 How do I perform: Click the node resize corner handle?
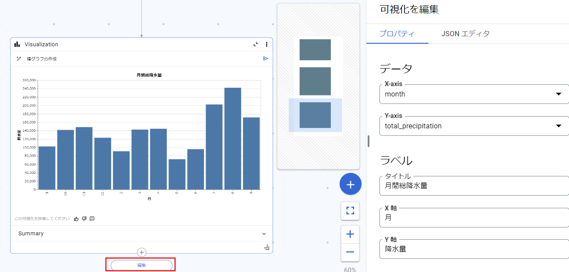pos(267,248)
